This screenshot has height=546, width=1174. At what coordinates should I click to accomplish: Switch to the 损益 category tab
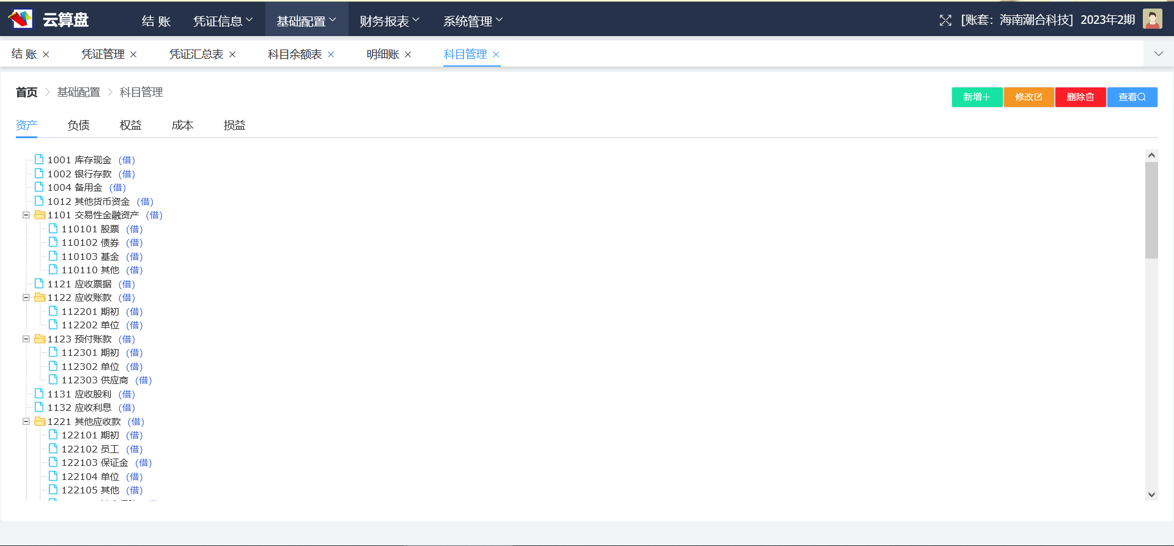pyautogui.click(x=235, y=125)
